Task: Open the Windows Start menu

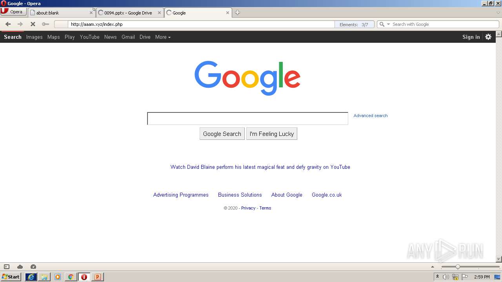Action: click(x=11, y=277)
